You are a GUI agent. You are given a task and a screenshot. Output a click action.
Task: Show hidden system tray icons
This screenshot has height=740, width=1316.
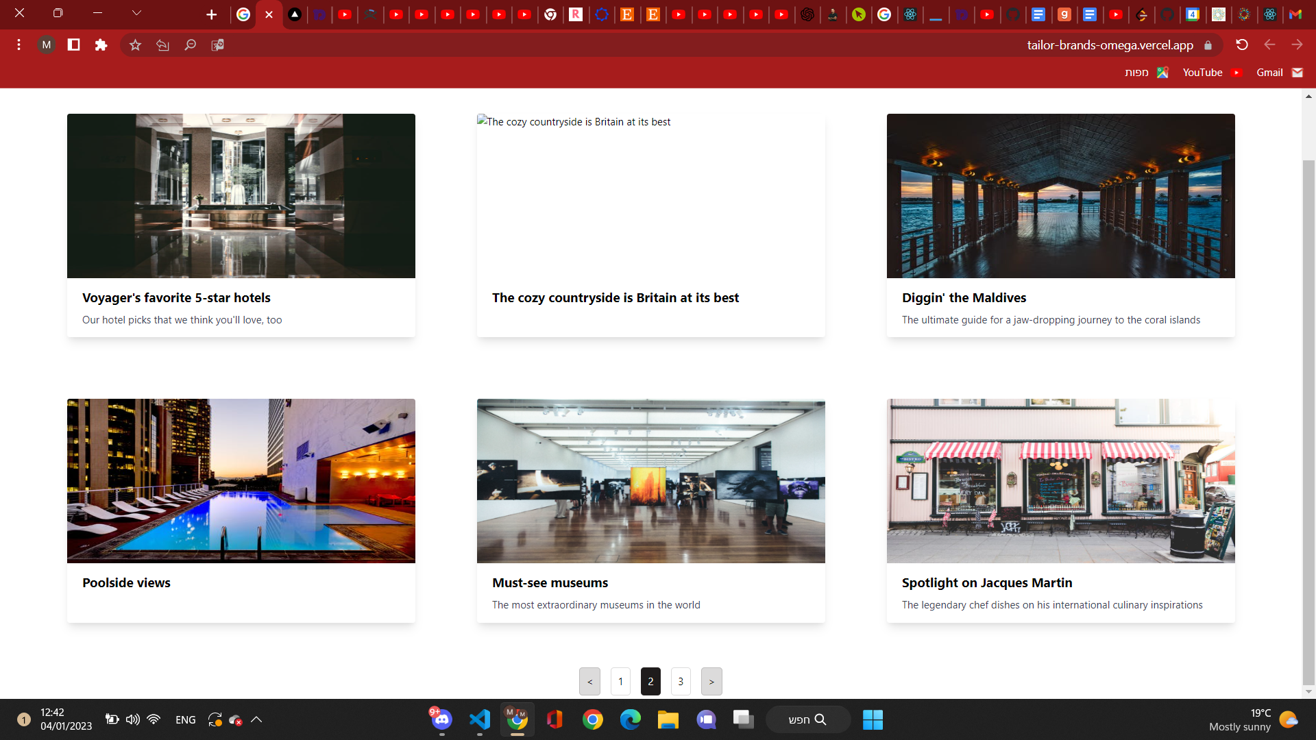click(256, 719)
